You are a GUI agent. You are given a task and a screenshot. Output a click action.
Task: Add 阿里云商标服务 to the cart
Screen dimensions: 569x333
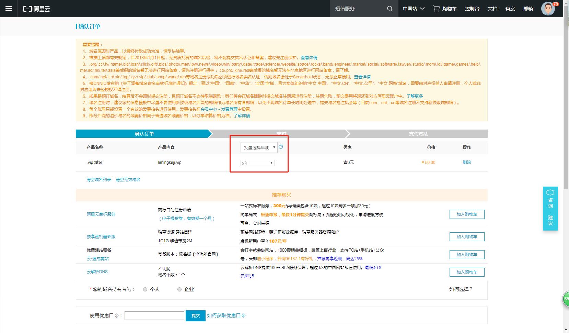(x=467, y=214)
